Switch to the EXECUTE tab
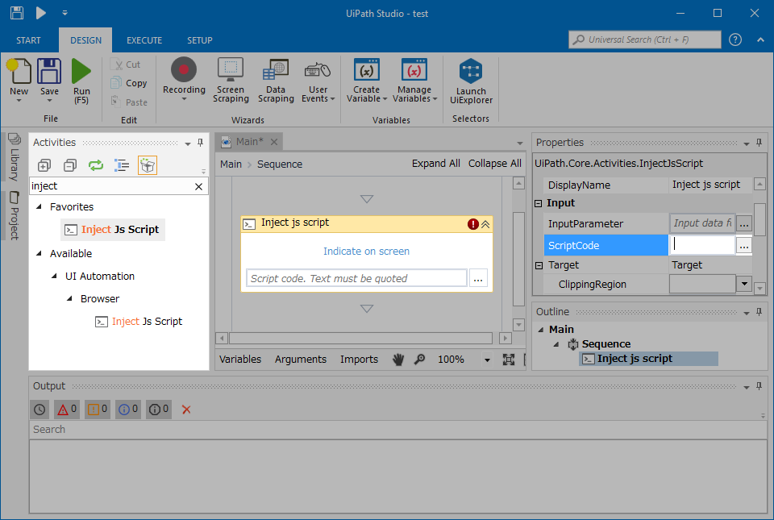The height and width of the screenshot is (520, 774). point(144,40)
